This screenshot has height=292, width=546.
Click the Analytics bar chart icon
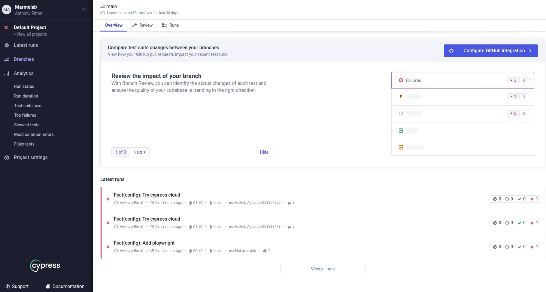coord(7,74)
